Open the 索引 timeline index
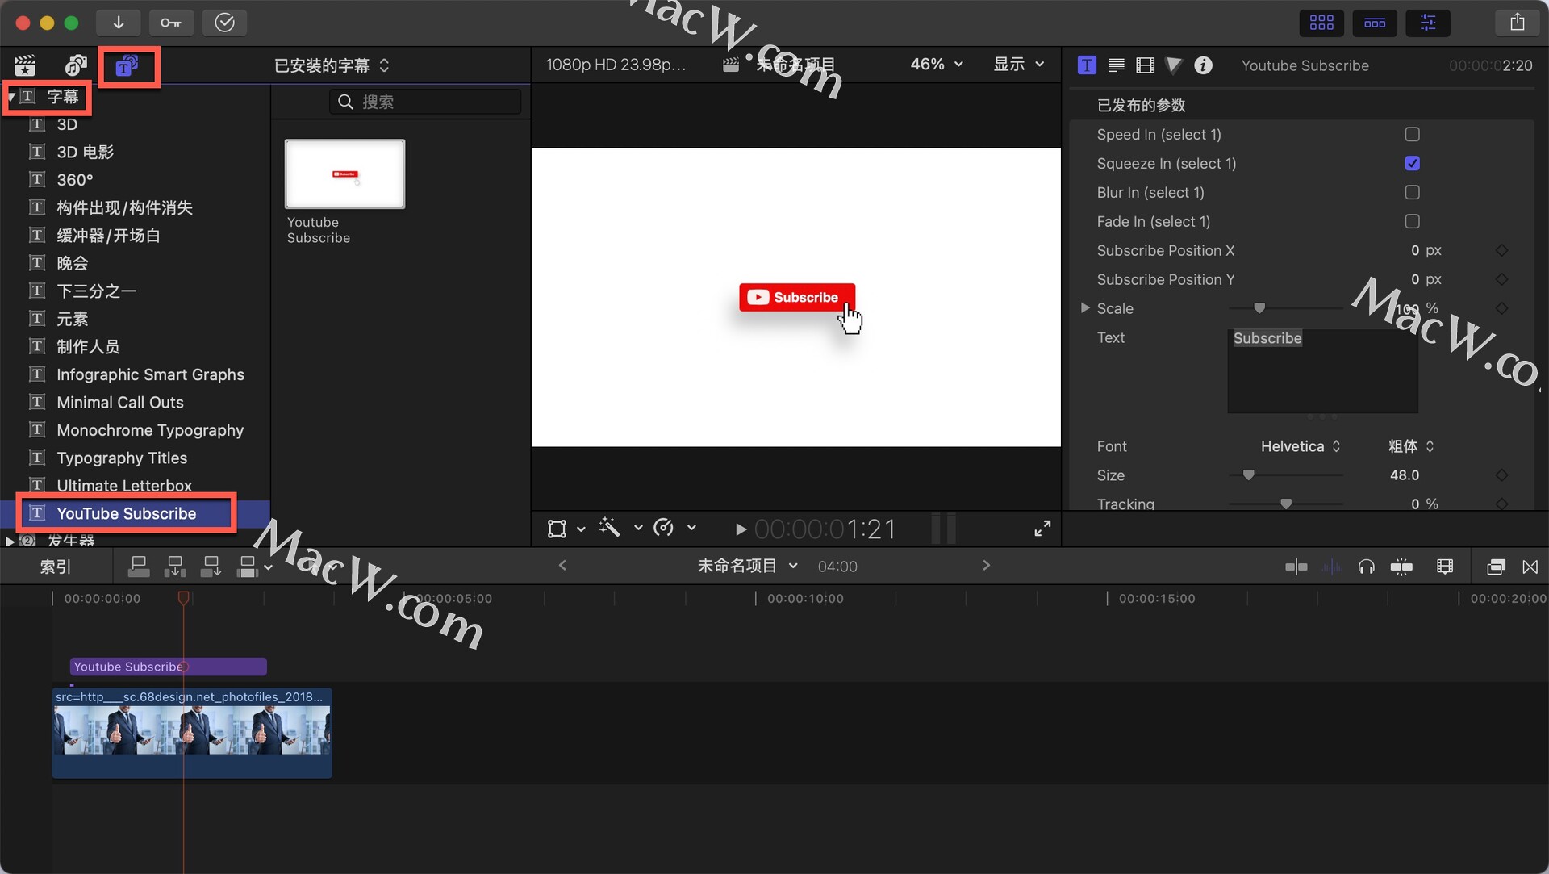1549x874 pixels. [x=56, y=567]
